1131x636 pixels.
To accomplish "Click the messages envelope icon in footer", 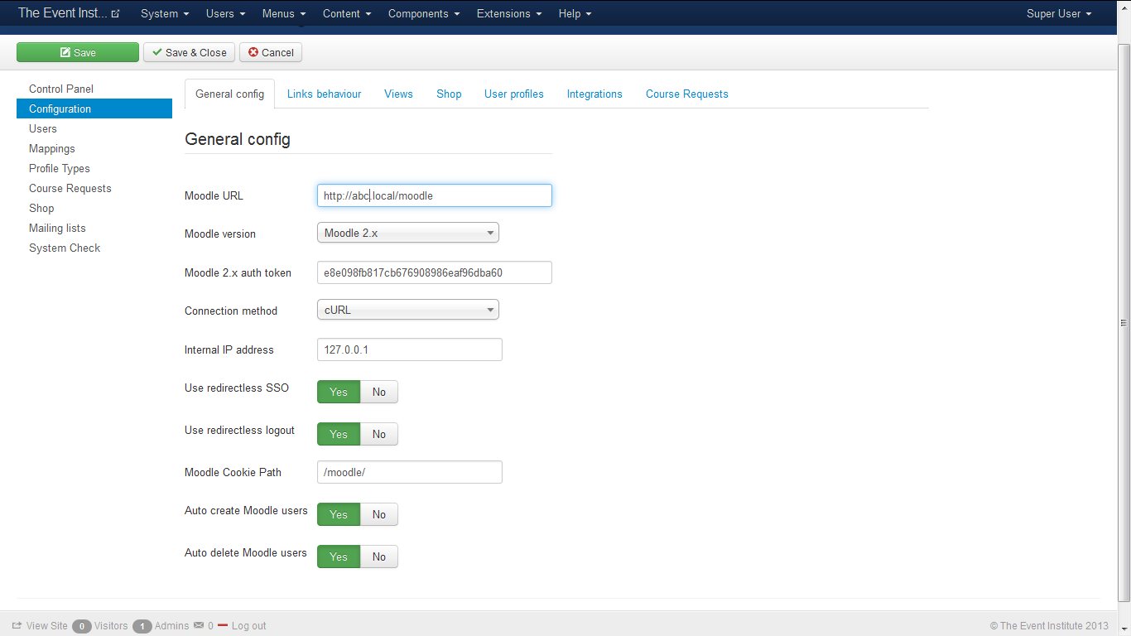I will [x=199, y=626].
